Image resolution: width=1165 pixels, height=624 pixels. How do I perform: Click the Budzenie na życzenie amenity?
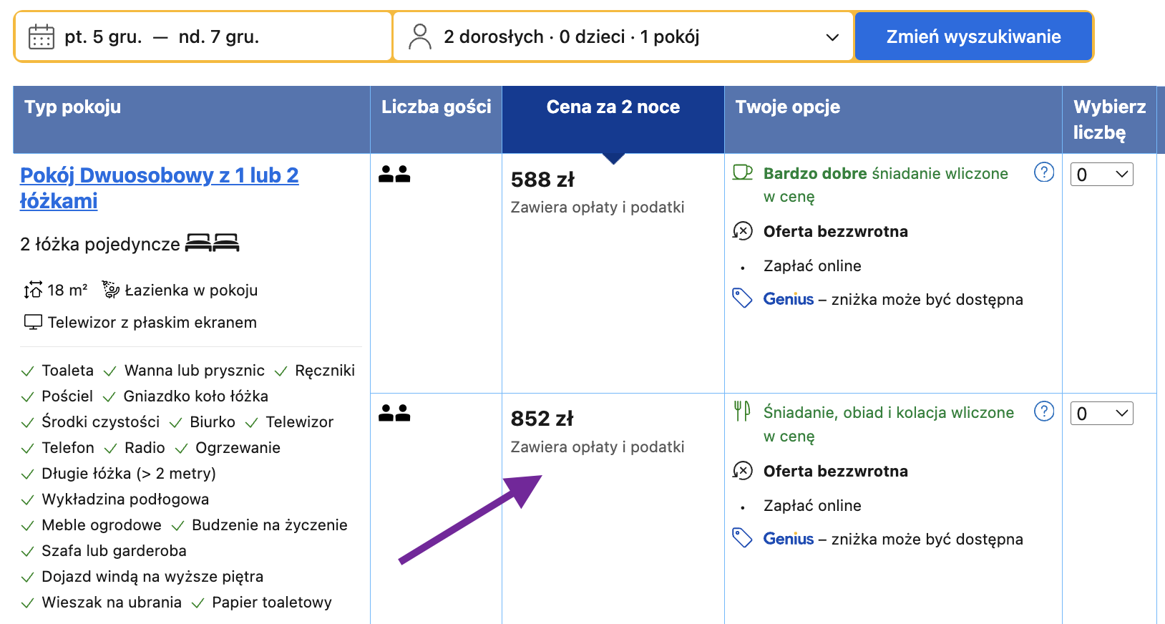coord(270,525)
